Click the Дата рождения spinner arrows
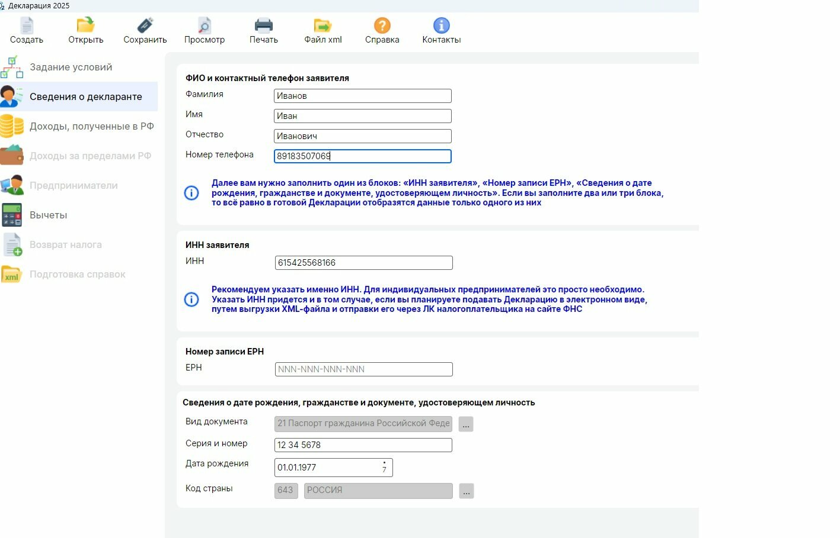Viewport: 840px width, 538px height. pos(384,468)
